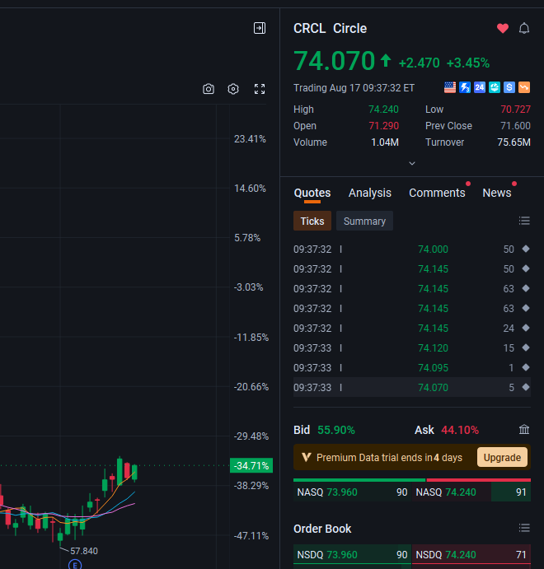Open Order Book options menu icon
This screenshot has width=544, height=569.
click(524, 528)
